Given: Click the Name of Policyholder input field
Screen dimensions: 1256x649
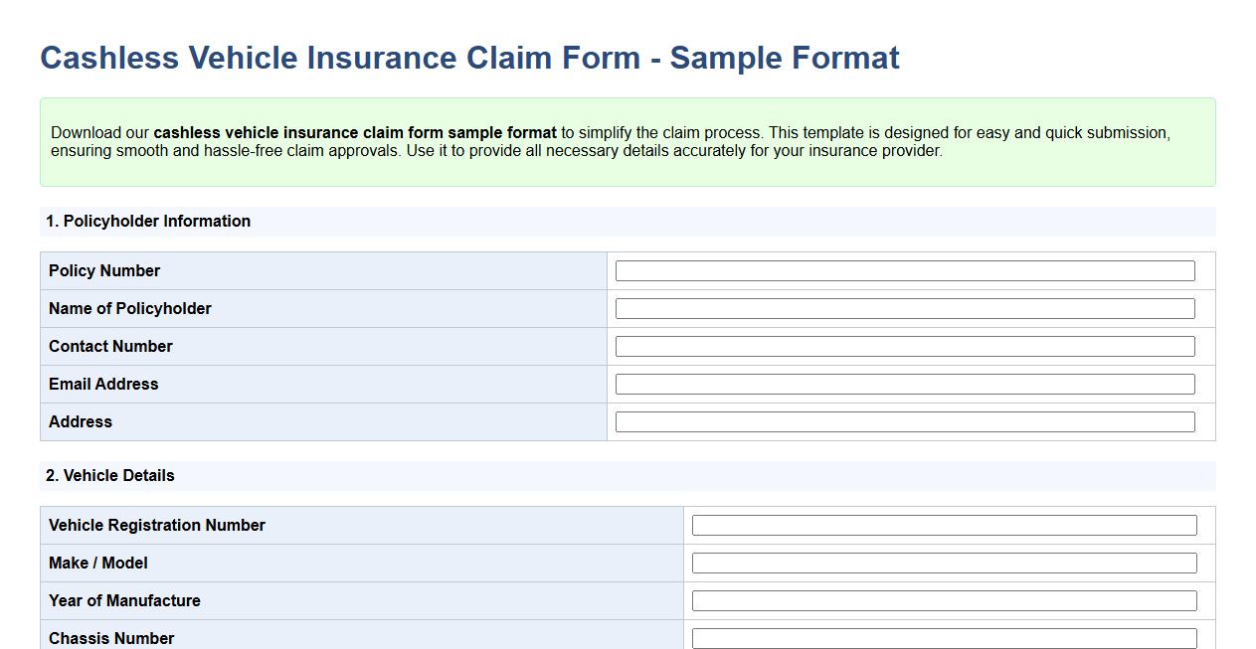Looking at the screenshot, I should 904,308.
